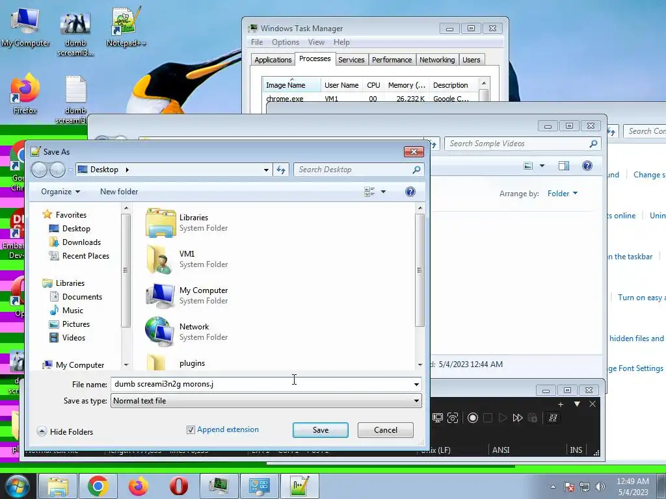Open Help in the Save As toolbar
This screenshot has height=499, width=666.
click(410, 192)
